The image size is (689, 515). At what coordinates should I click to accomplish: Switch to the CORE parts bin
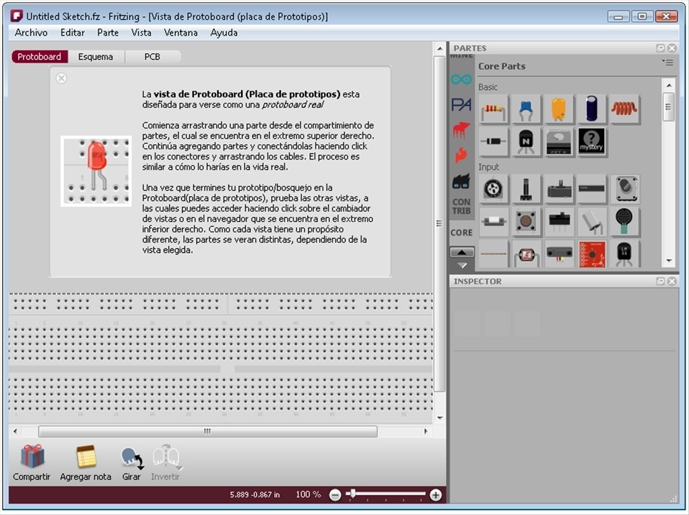tap(461, 233)
